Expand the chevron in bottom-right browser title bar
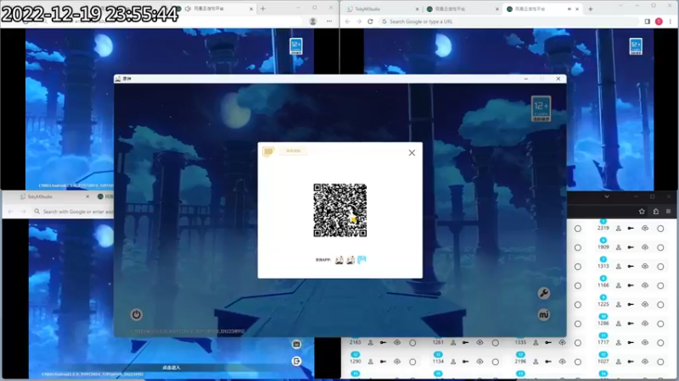The image size is (679, 381). (607, 196)
